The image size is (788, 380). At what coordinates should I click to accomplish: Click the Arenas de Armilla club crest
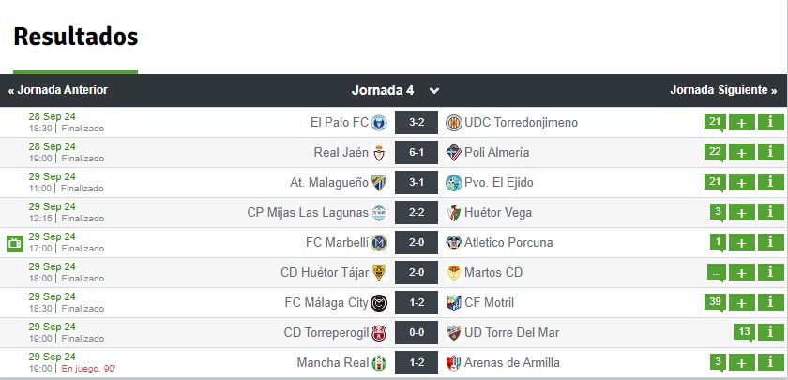pos(453,362)
